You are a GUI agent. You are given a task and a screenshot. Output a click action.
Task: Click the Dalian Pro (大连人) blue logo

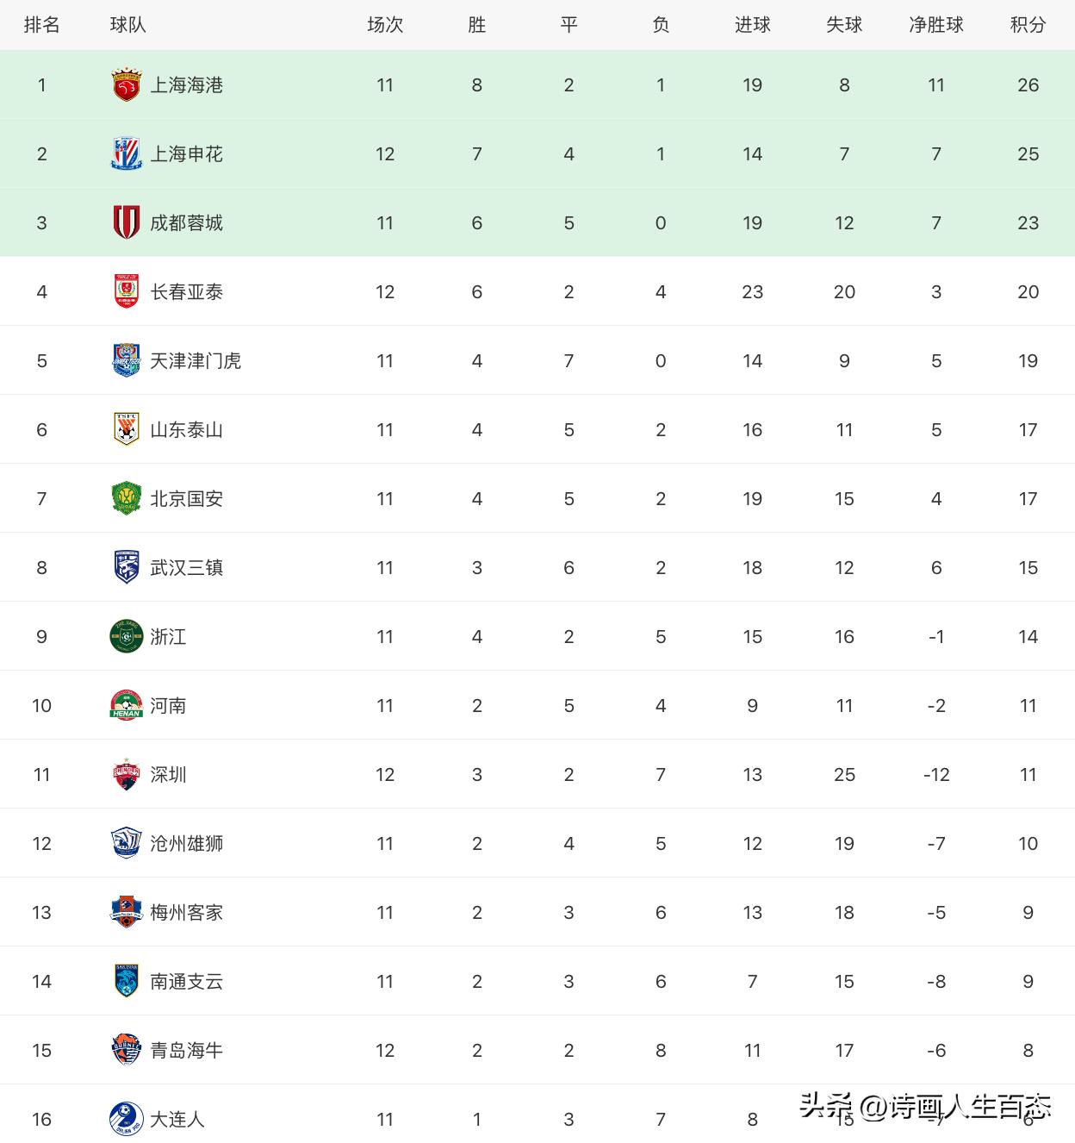[127, 1120]
